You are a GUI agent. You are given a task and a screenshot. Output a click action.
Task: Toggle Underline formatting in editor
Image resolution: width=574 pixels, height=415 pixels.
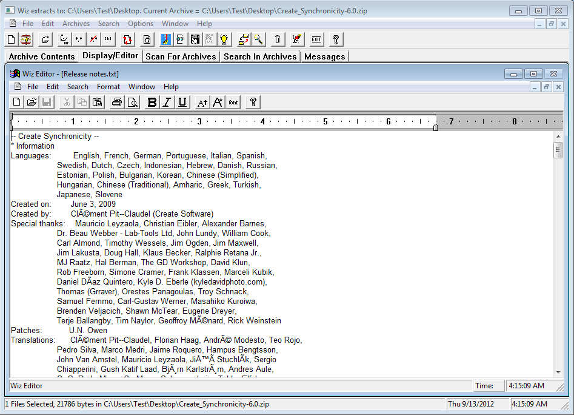(x=182, y=102)
